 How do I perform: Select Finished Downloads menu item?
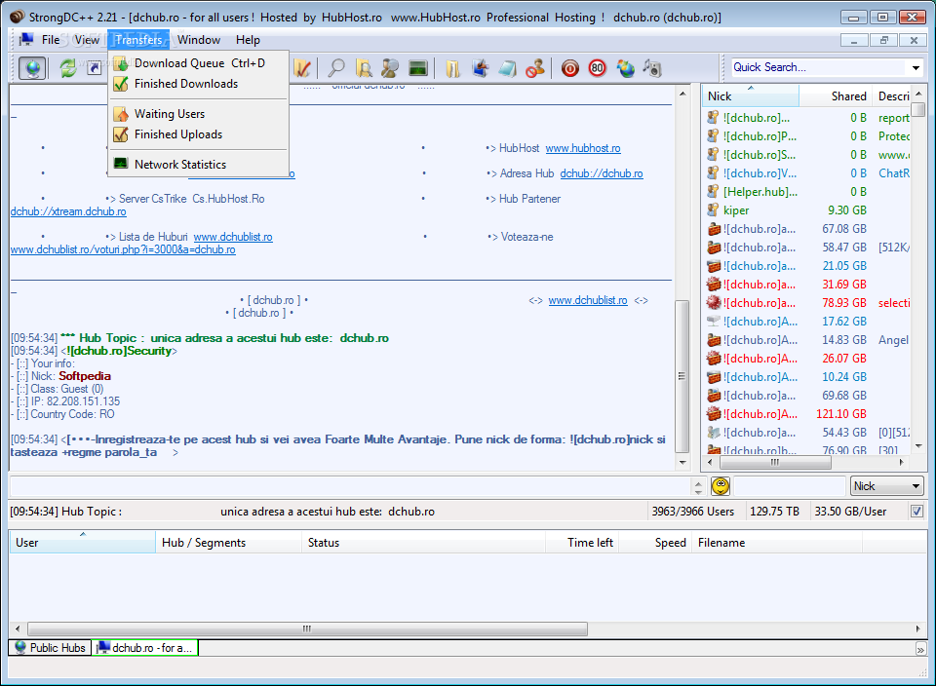[199, 84]
